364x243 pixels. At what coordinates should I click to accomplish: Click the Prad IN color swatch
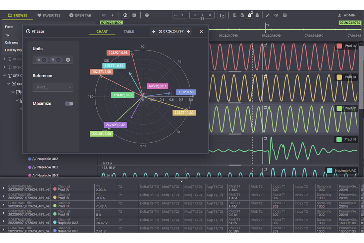click(x=339, y=139)
